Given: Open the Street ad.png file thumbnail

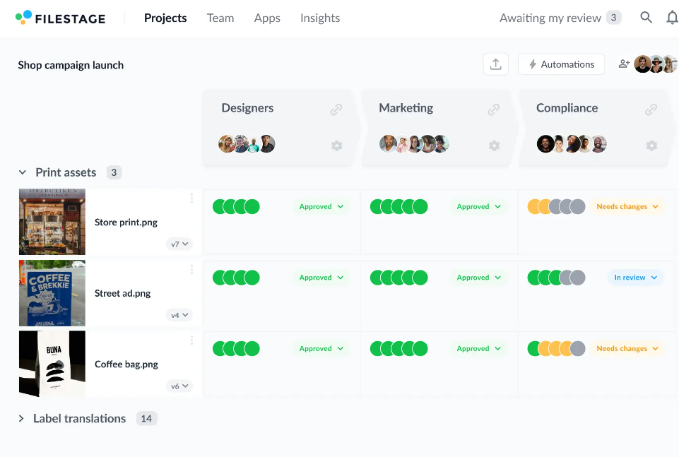Looking at the screenshot, I should pyautogui.click(x=52, y=293).
